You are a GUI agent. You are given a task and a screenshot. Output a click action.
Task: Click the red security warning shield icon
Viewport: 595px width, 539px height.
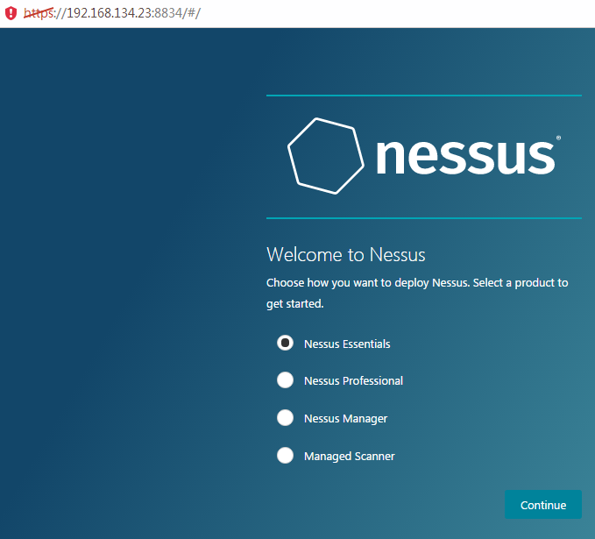11,13
